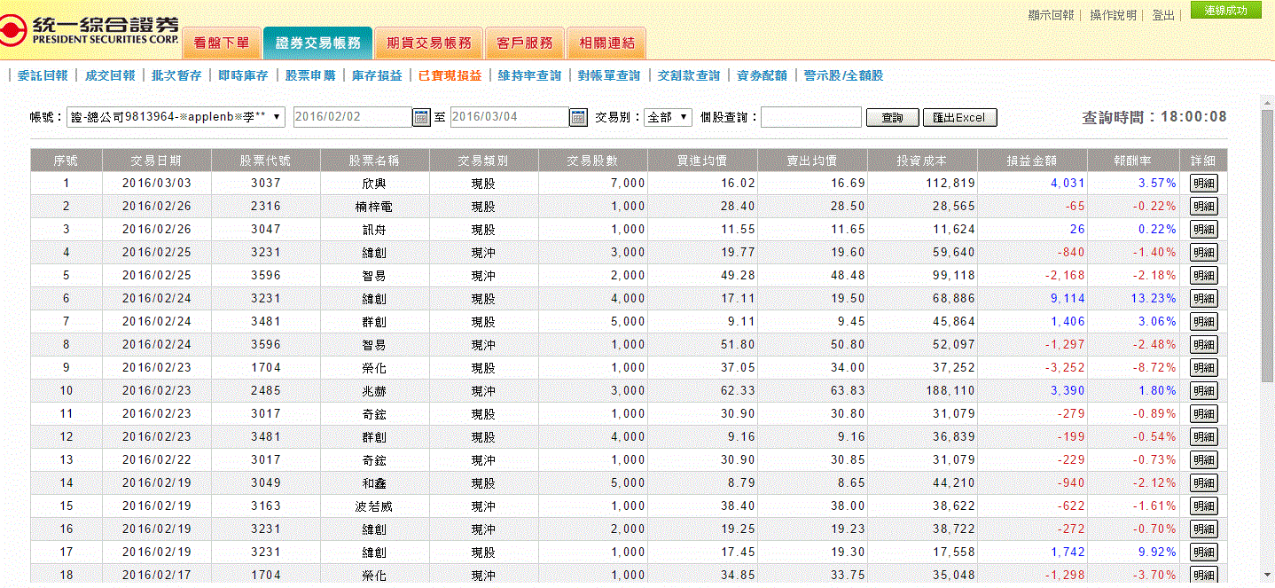Viewport: 1275px width, 588px height.
Task: Go to 委託回報 in the submenu
Action: pyautogui.click(x=43, y=76)
